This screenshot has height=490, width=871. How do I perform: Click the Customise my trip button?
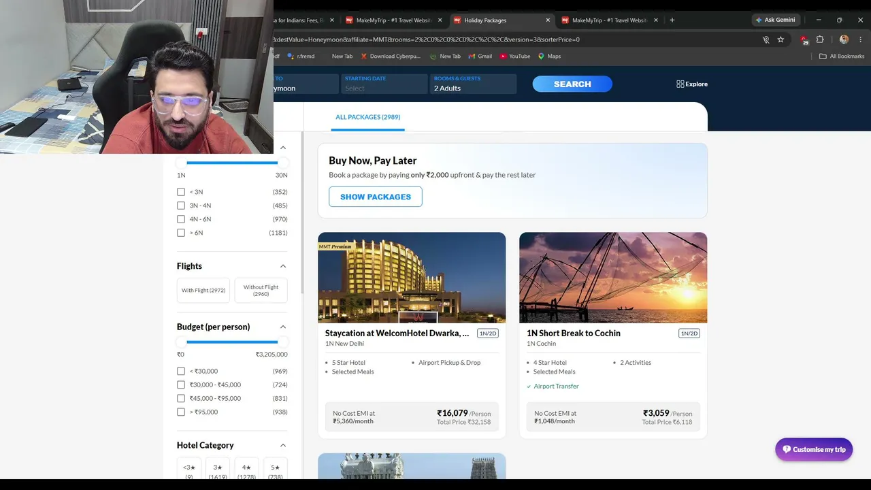(814, 449)
